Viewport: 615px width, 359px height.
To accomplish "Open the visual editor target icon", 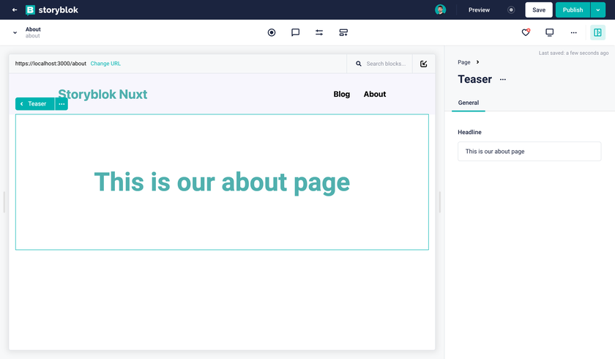I will click(x=272, y=32).
